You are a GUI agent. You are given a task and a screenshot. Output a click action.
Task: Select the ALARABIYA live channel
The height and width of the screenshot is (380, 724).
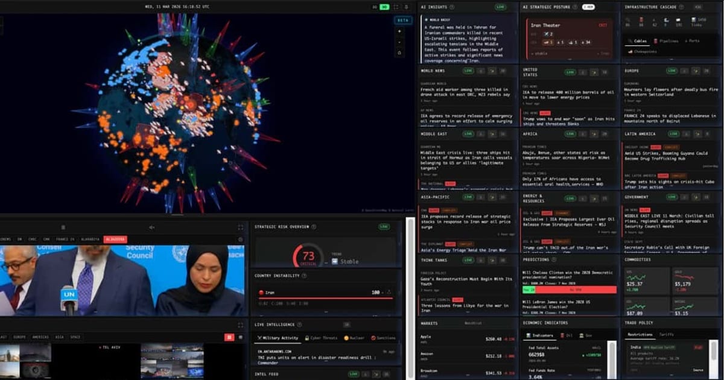[90, 239]
